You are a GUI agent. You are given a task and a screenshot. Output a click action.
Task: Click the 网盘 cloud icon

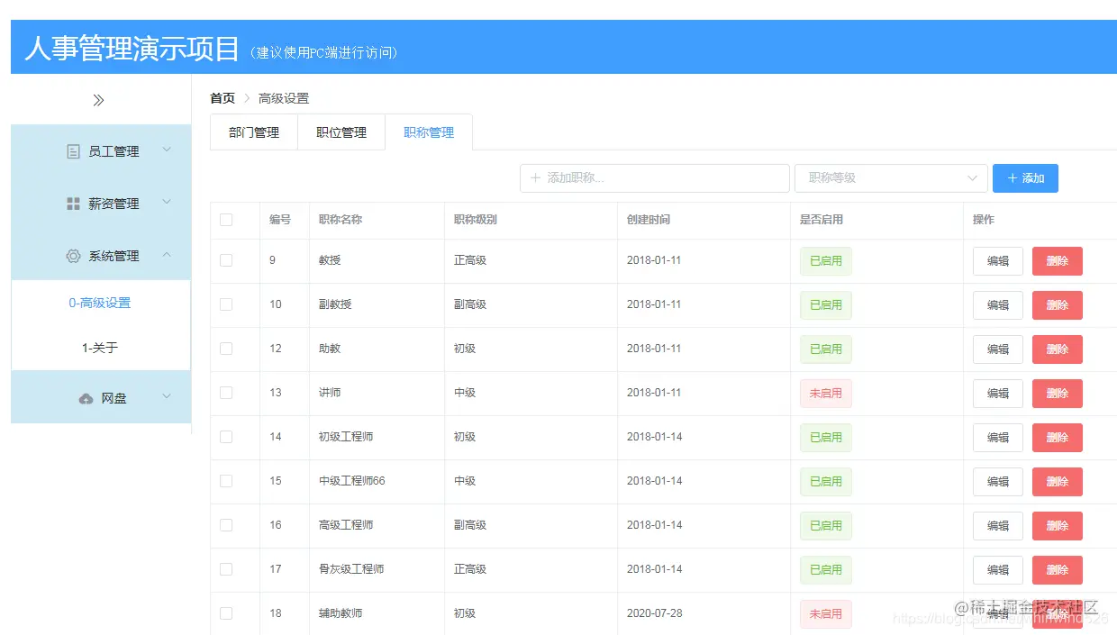point(86,398)
